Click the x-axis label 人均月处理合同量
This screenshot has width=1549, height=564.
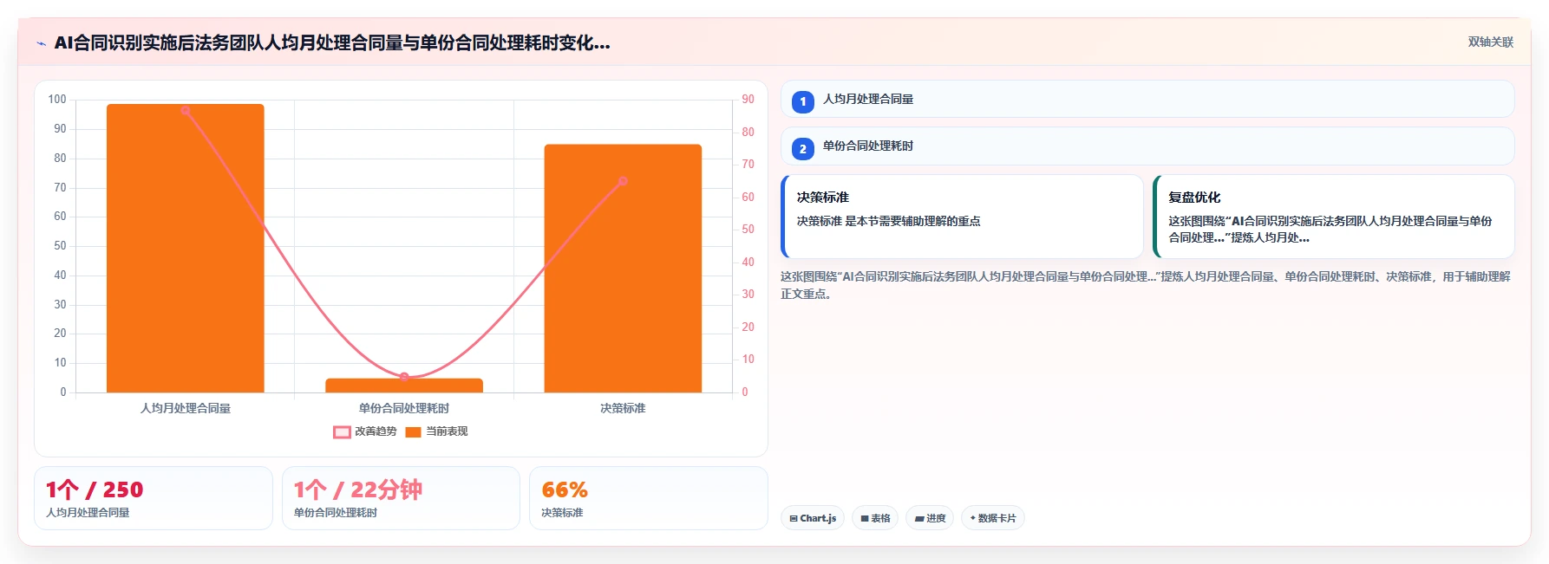(x=186, y=408)
